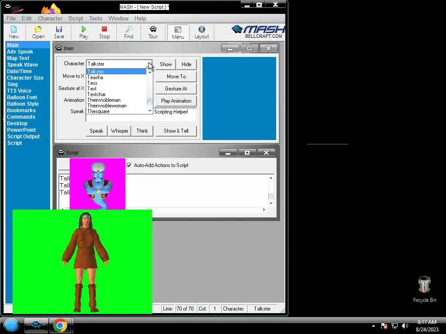Show hidden tray icons arrow

click(373, 326)
